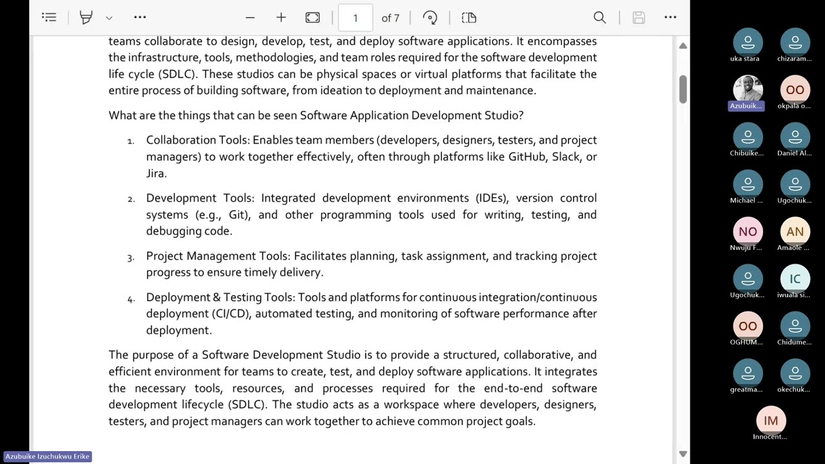Screen dimensions: 825x464
Task: Open the rightmost more options menu
Action: coord(670,18)
